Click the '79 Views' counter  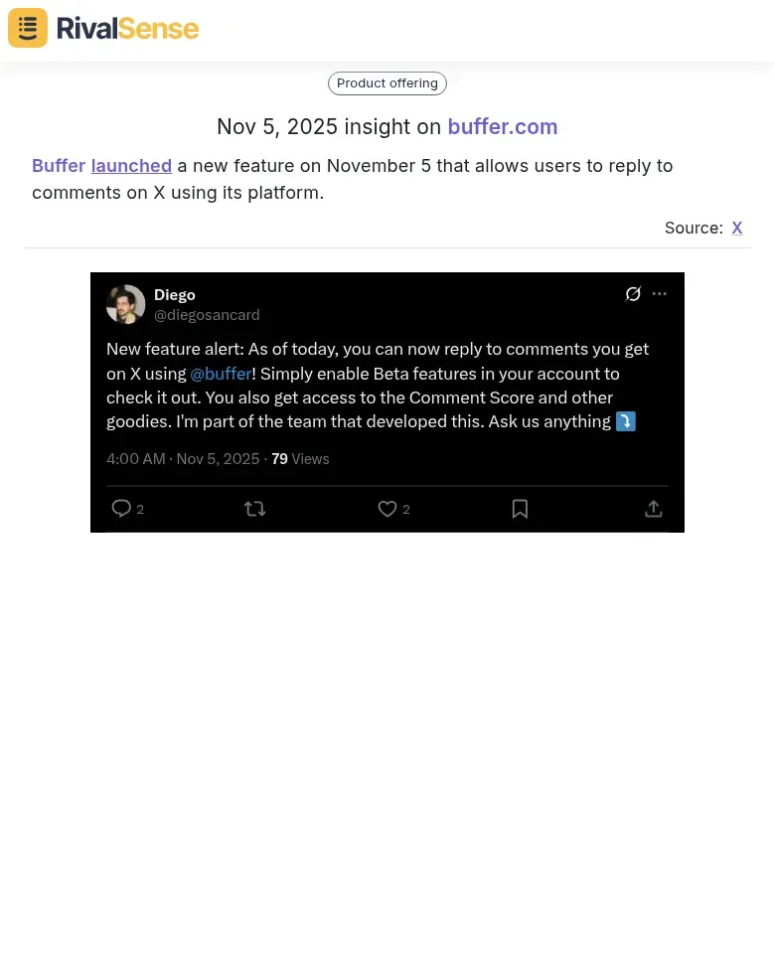click(295, 458)
